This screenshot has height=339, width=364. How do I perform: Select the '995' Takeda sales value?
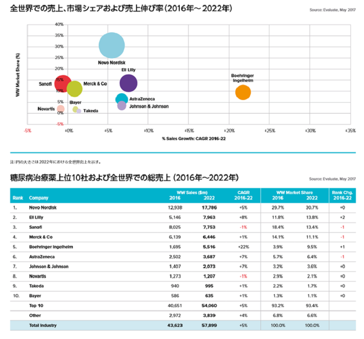(x=209, y=286)
